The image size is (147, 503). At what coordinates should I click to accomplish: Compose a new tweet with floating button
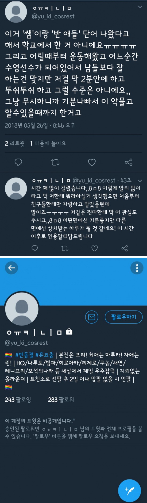[x=129, y=490]
